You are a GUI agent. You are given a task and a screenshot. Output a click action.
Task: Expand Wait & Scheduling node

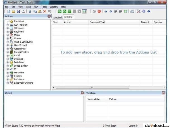pyautogui.click(x=8, y=42)
